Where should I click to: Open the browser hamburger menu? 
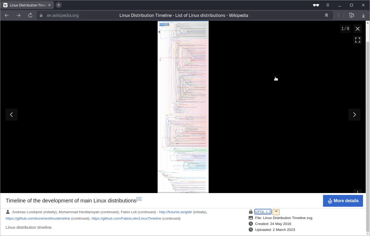tap(328, 5)
